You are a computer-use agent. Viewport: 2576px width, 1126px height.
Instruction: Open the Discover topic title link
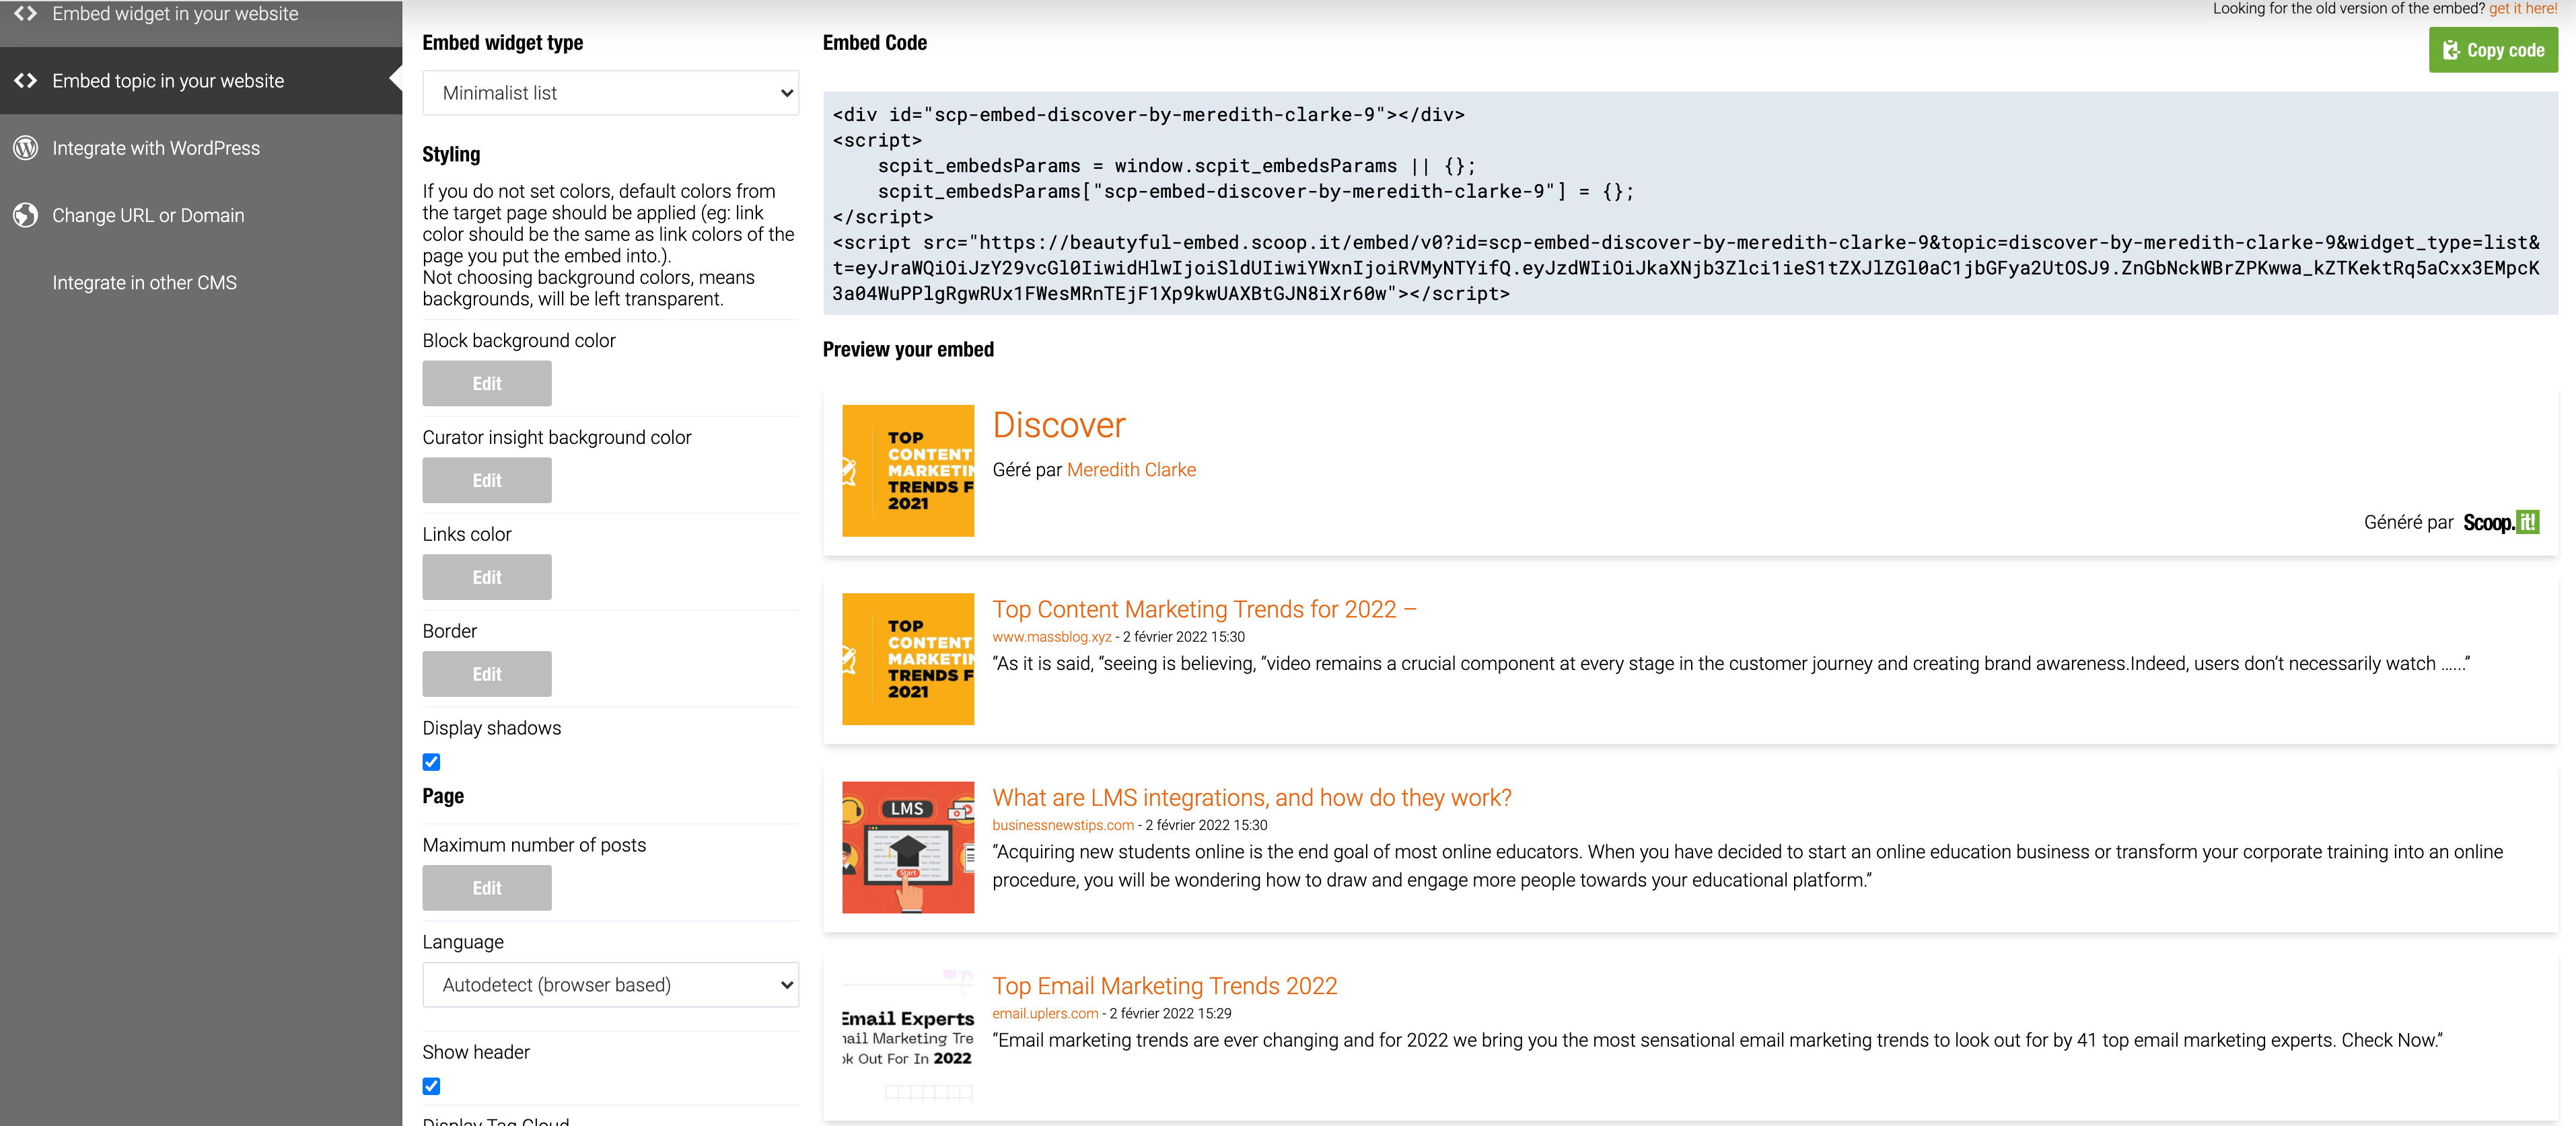(1059, 425)
